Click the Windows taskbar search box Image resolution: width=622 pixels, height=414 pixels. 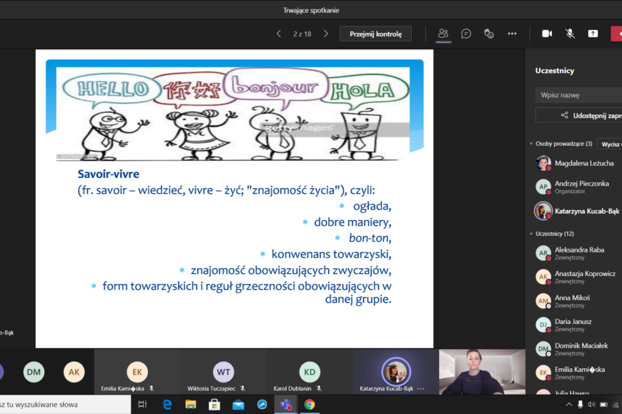coord(66,405)
